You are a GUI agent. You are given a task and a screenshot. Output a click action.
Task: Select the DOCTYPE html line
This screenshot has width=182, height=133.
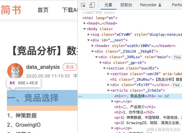99,13
